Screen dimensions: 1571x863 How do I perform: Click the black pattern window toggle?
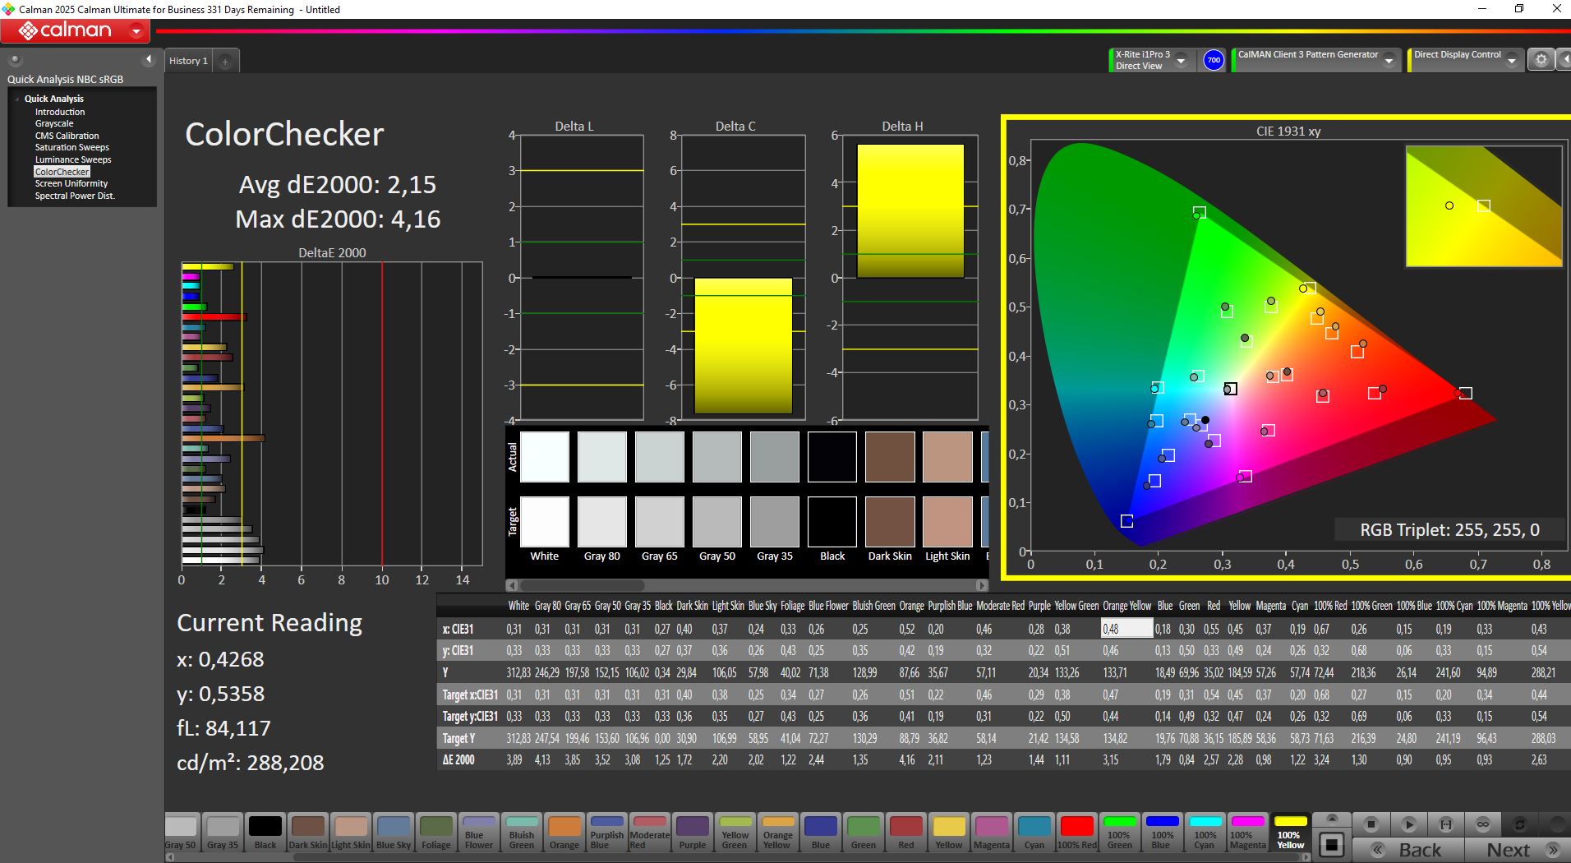(1332, 845)
